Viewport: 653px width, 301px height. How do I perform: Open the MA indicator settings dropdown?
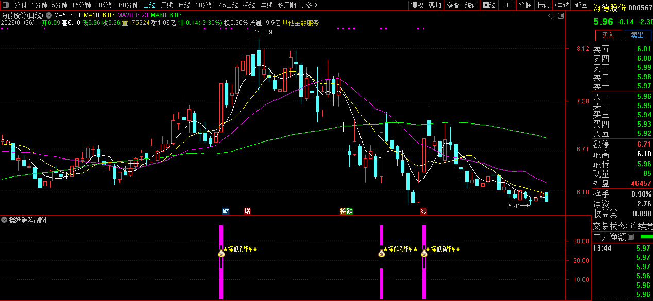(x=49, y=15)
